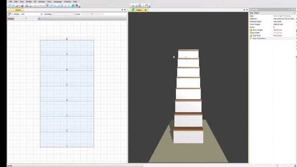Click the Tread Width value
The height and width of the screenshot is (167, 297).
278,33
